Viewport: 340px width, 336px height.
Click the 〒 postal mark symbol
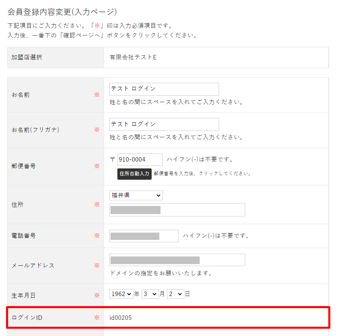pos(112,160)
